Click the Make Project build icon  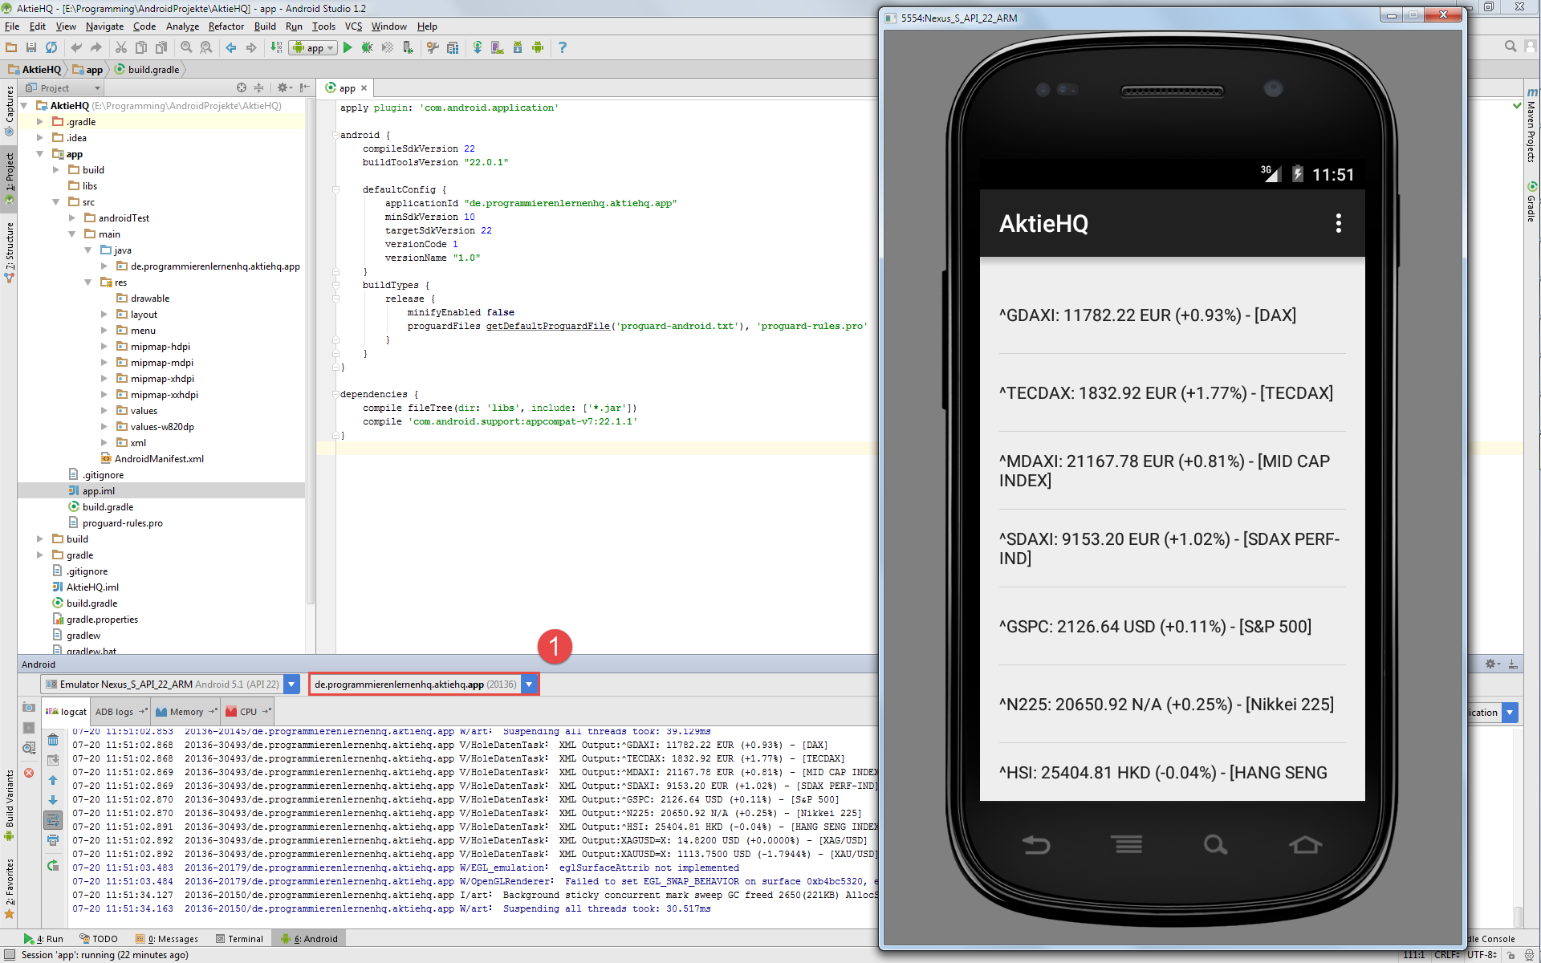(276, 48)
